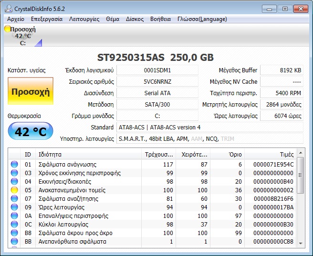
Task: Click the blue status icon for ID 09
Action: (x=14, y=207)
